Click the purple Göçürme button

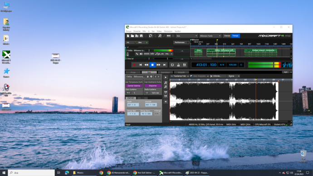click(153, 86)
